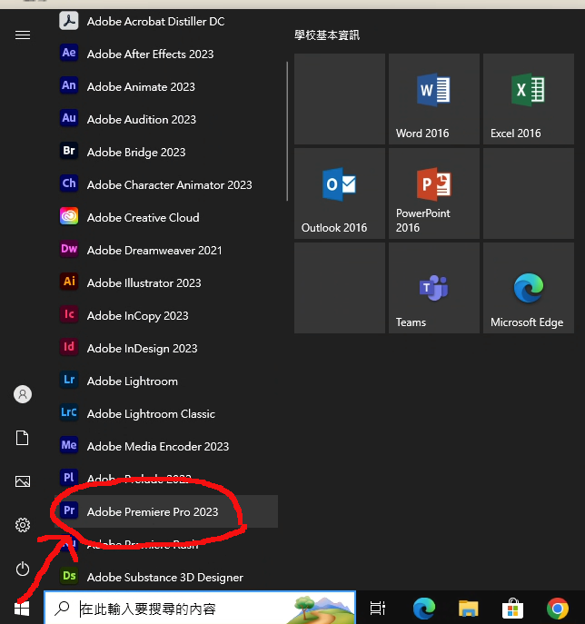The width and height of the screenshot is (585, 624).
Task: Launch the PowerPoint 2016 tile
Action: pyautogui.click(x=433, y=193)
